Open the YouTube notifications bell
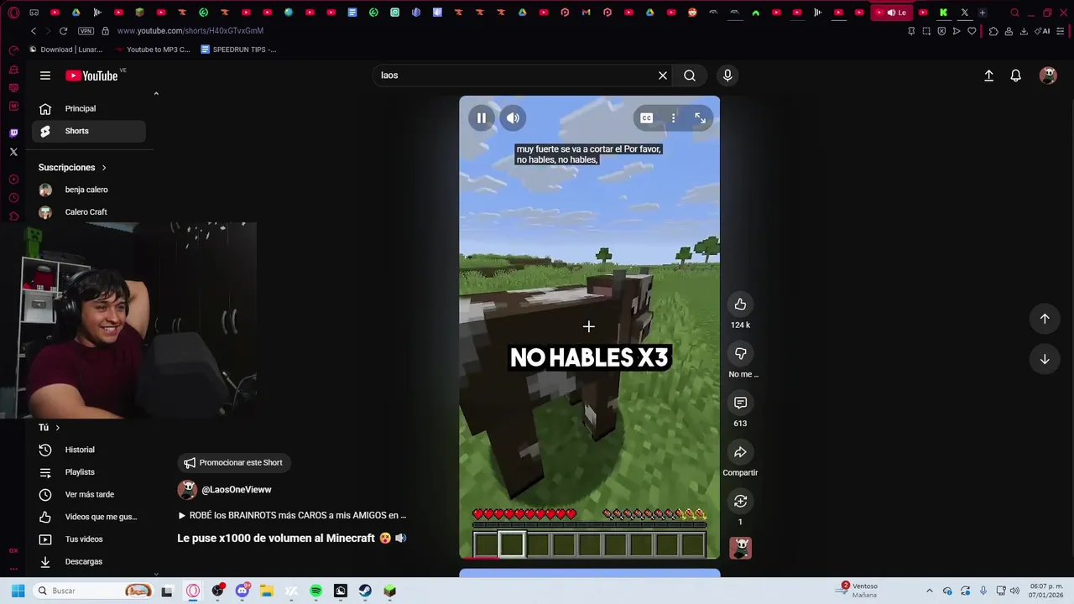Viewport: 1074px width, 604px height. (x=1015, y=75)
